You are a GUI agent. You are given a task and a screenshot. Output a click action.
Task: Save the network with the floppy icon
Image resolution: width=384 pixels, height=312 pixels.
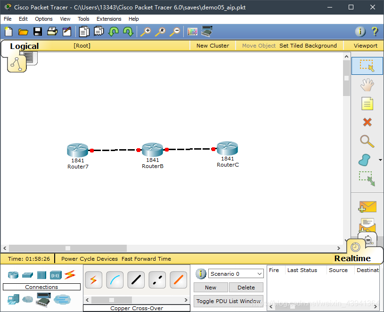pos(38,32)
